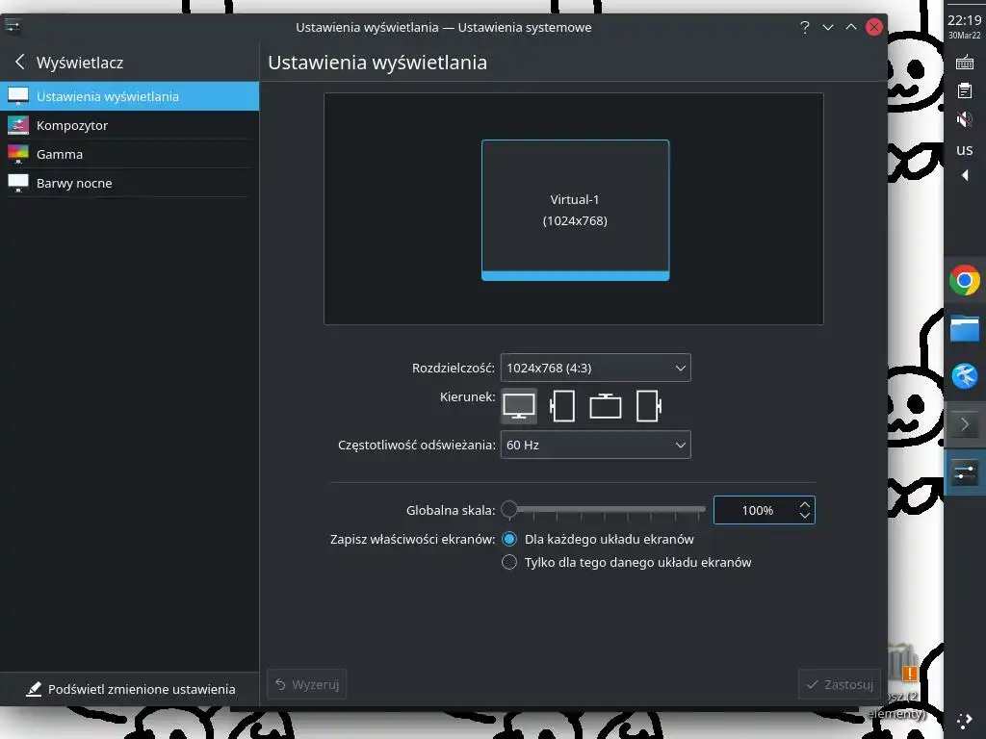Select Dla każdego układu ekranów option

[598, 539]
